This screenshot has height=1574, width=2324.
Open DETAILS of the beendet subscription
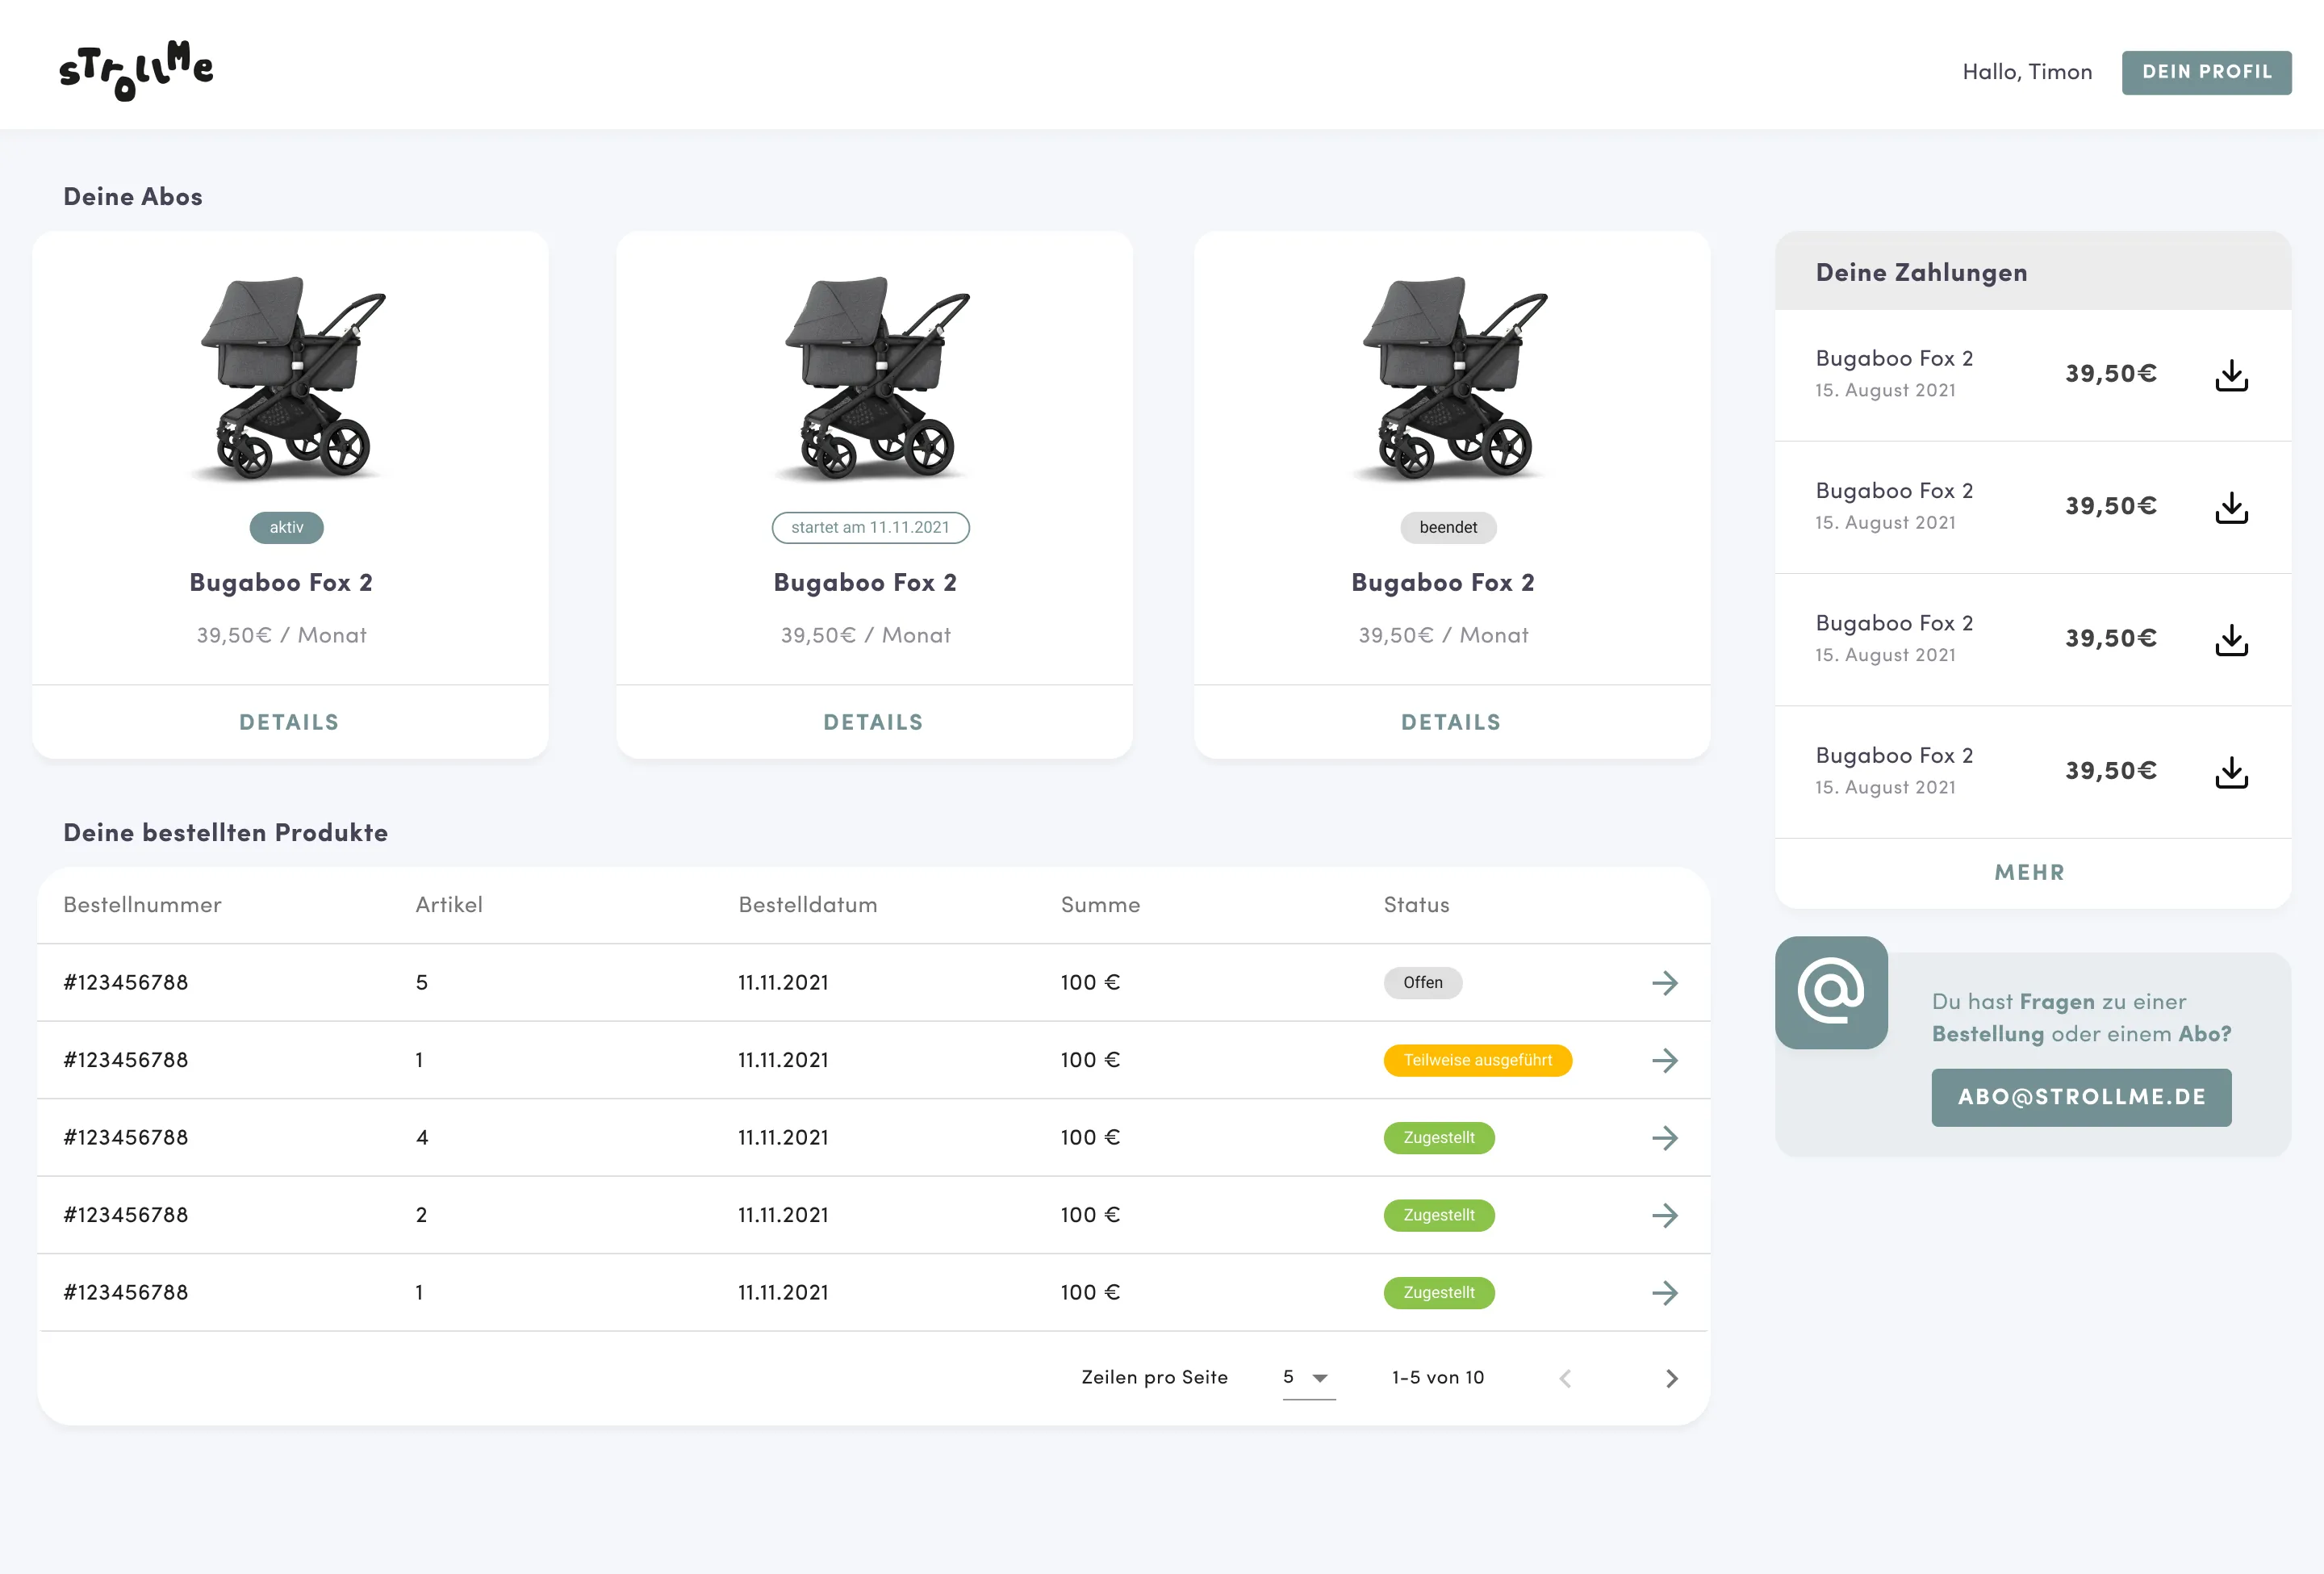[1451, 722]
